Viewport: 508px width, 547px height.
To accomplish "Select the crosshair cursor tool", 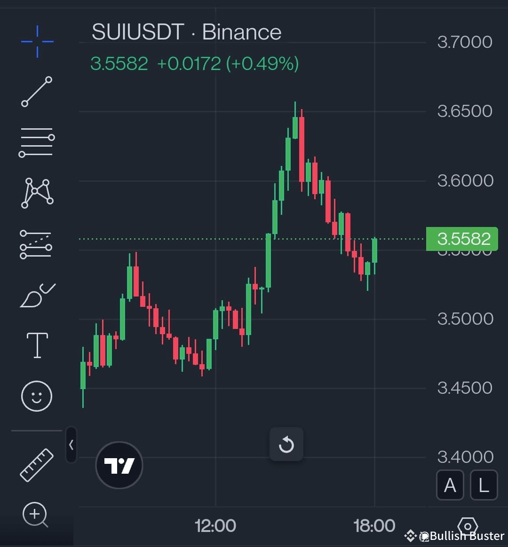I will pos(36,41).
